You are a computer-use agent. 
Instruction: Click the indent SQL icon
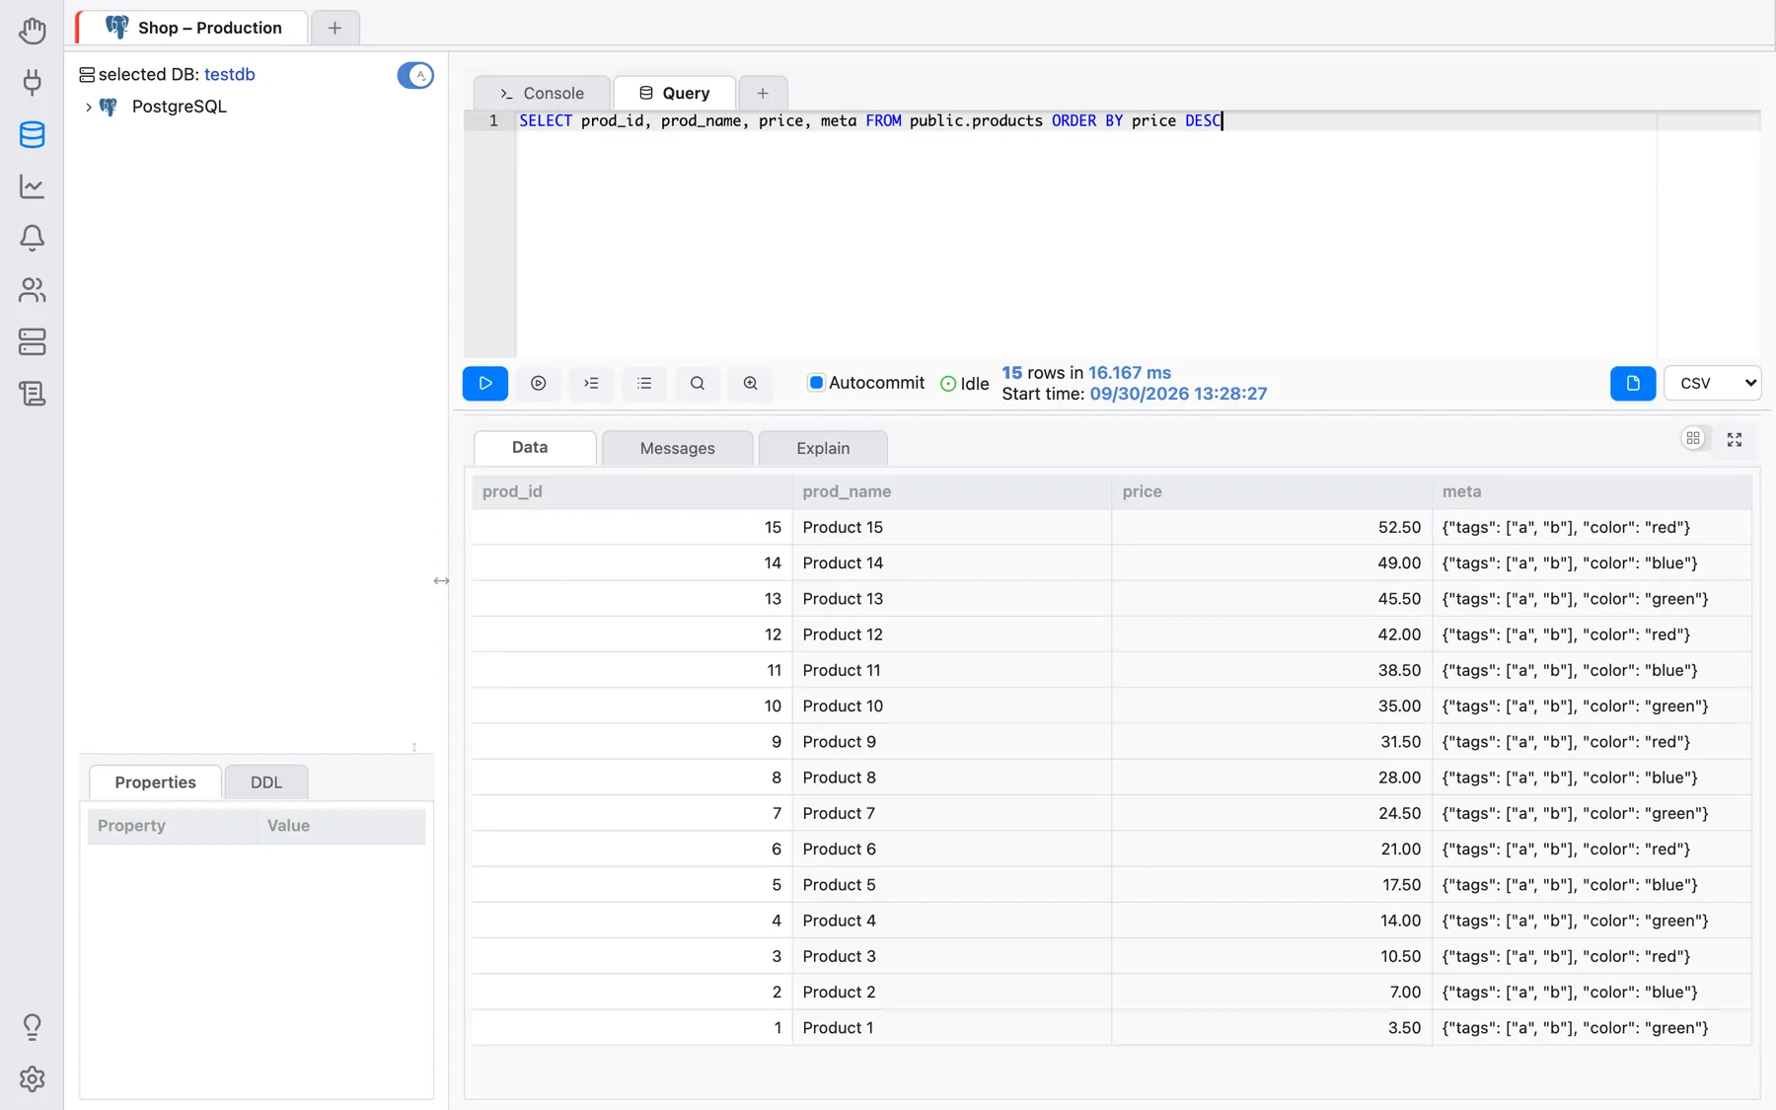click(x=591, y=383)
